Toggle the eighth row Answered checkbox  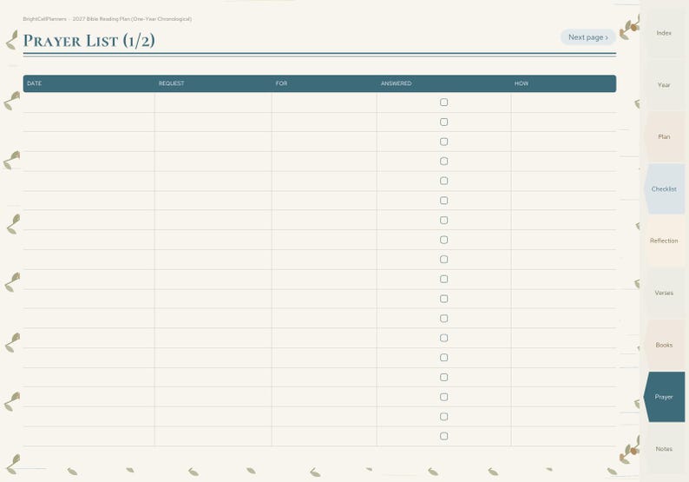443,240
